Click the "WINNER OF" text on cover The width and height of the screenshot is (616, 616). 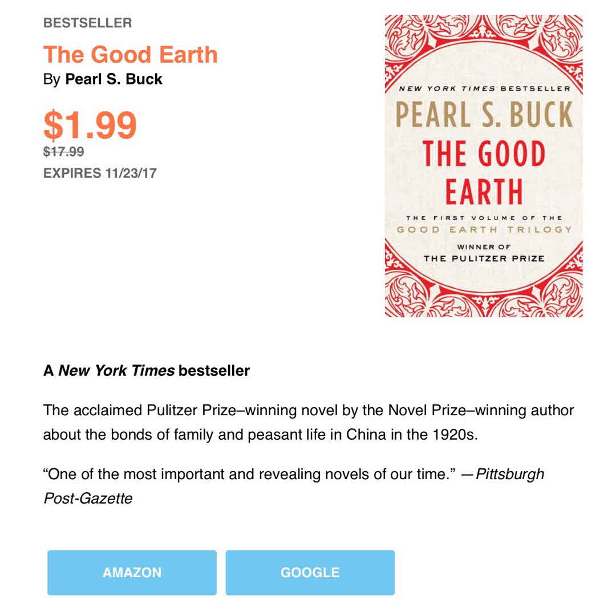[x=484, y=247]
